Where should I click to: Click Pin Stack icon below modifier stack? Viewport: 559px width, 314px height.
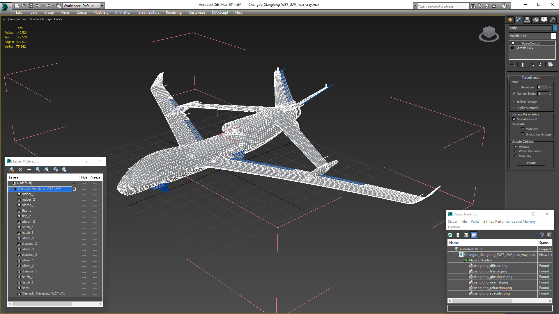click(513, 65)
